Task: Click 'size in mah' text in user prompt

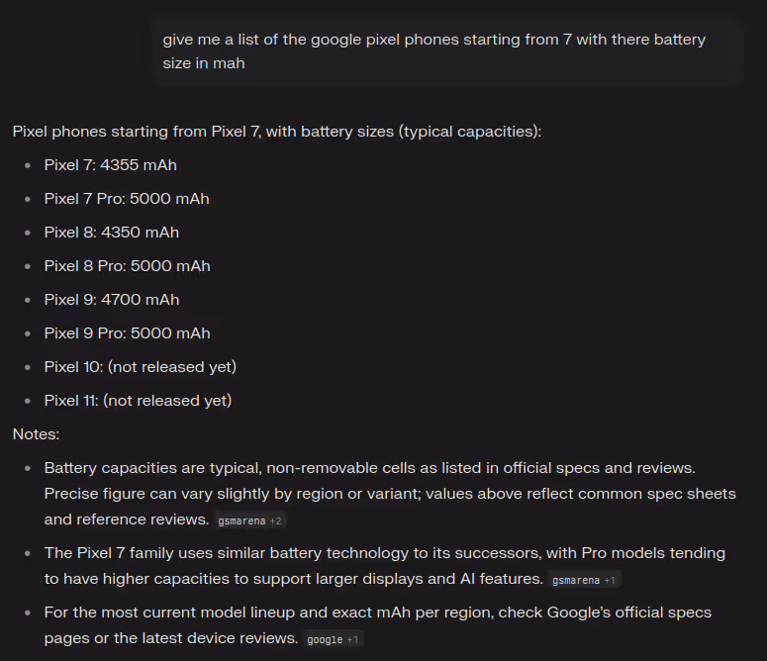Action: click(204, 63)
